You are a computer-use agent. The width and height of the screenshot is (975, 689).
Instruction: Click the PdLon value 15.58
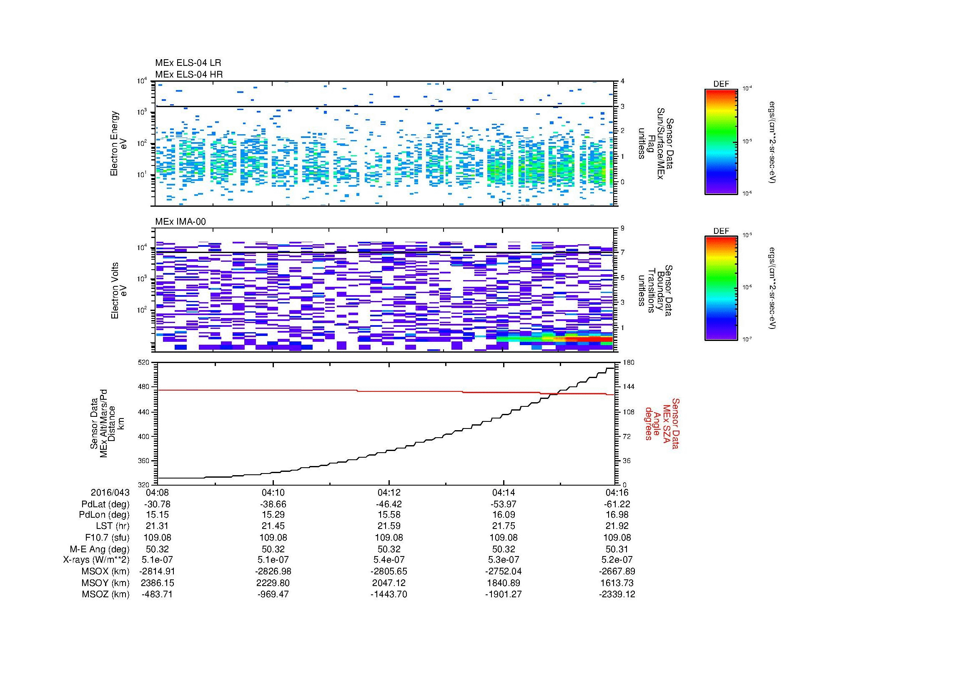388,515
